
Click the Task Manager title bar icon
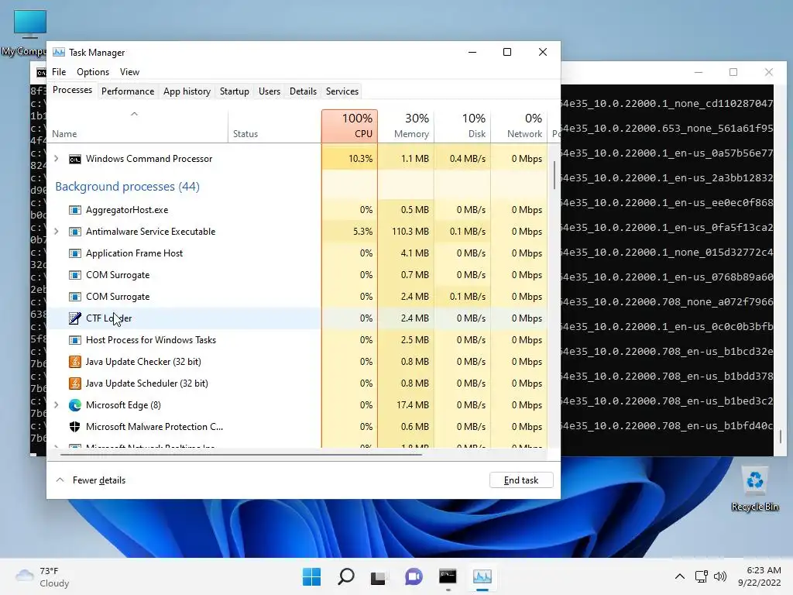[59, 52]
